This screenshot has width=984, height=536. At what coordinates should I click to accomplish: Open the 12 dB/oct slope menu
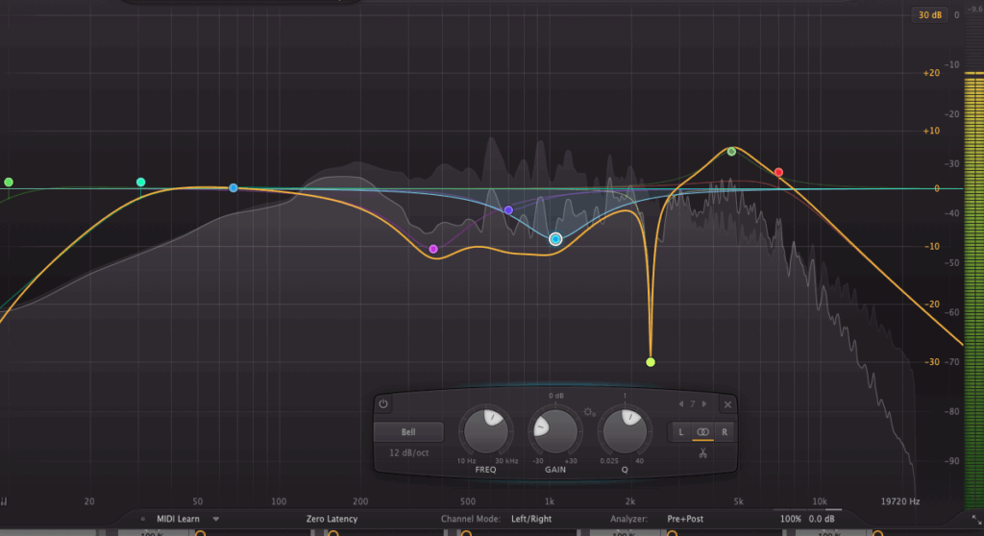click(408, 452)
